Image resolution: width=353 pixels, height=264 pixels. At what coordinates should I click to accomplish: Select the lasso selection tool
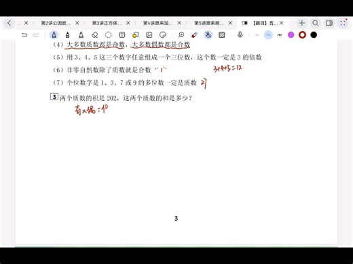pyautogui.click(x=109, y=35)
